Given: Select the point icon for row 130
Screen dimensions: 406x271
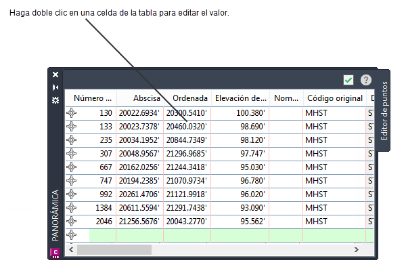Looking at the screenshot, I should click(72, 113).
